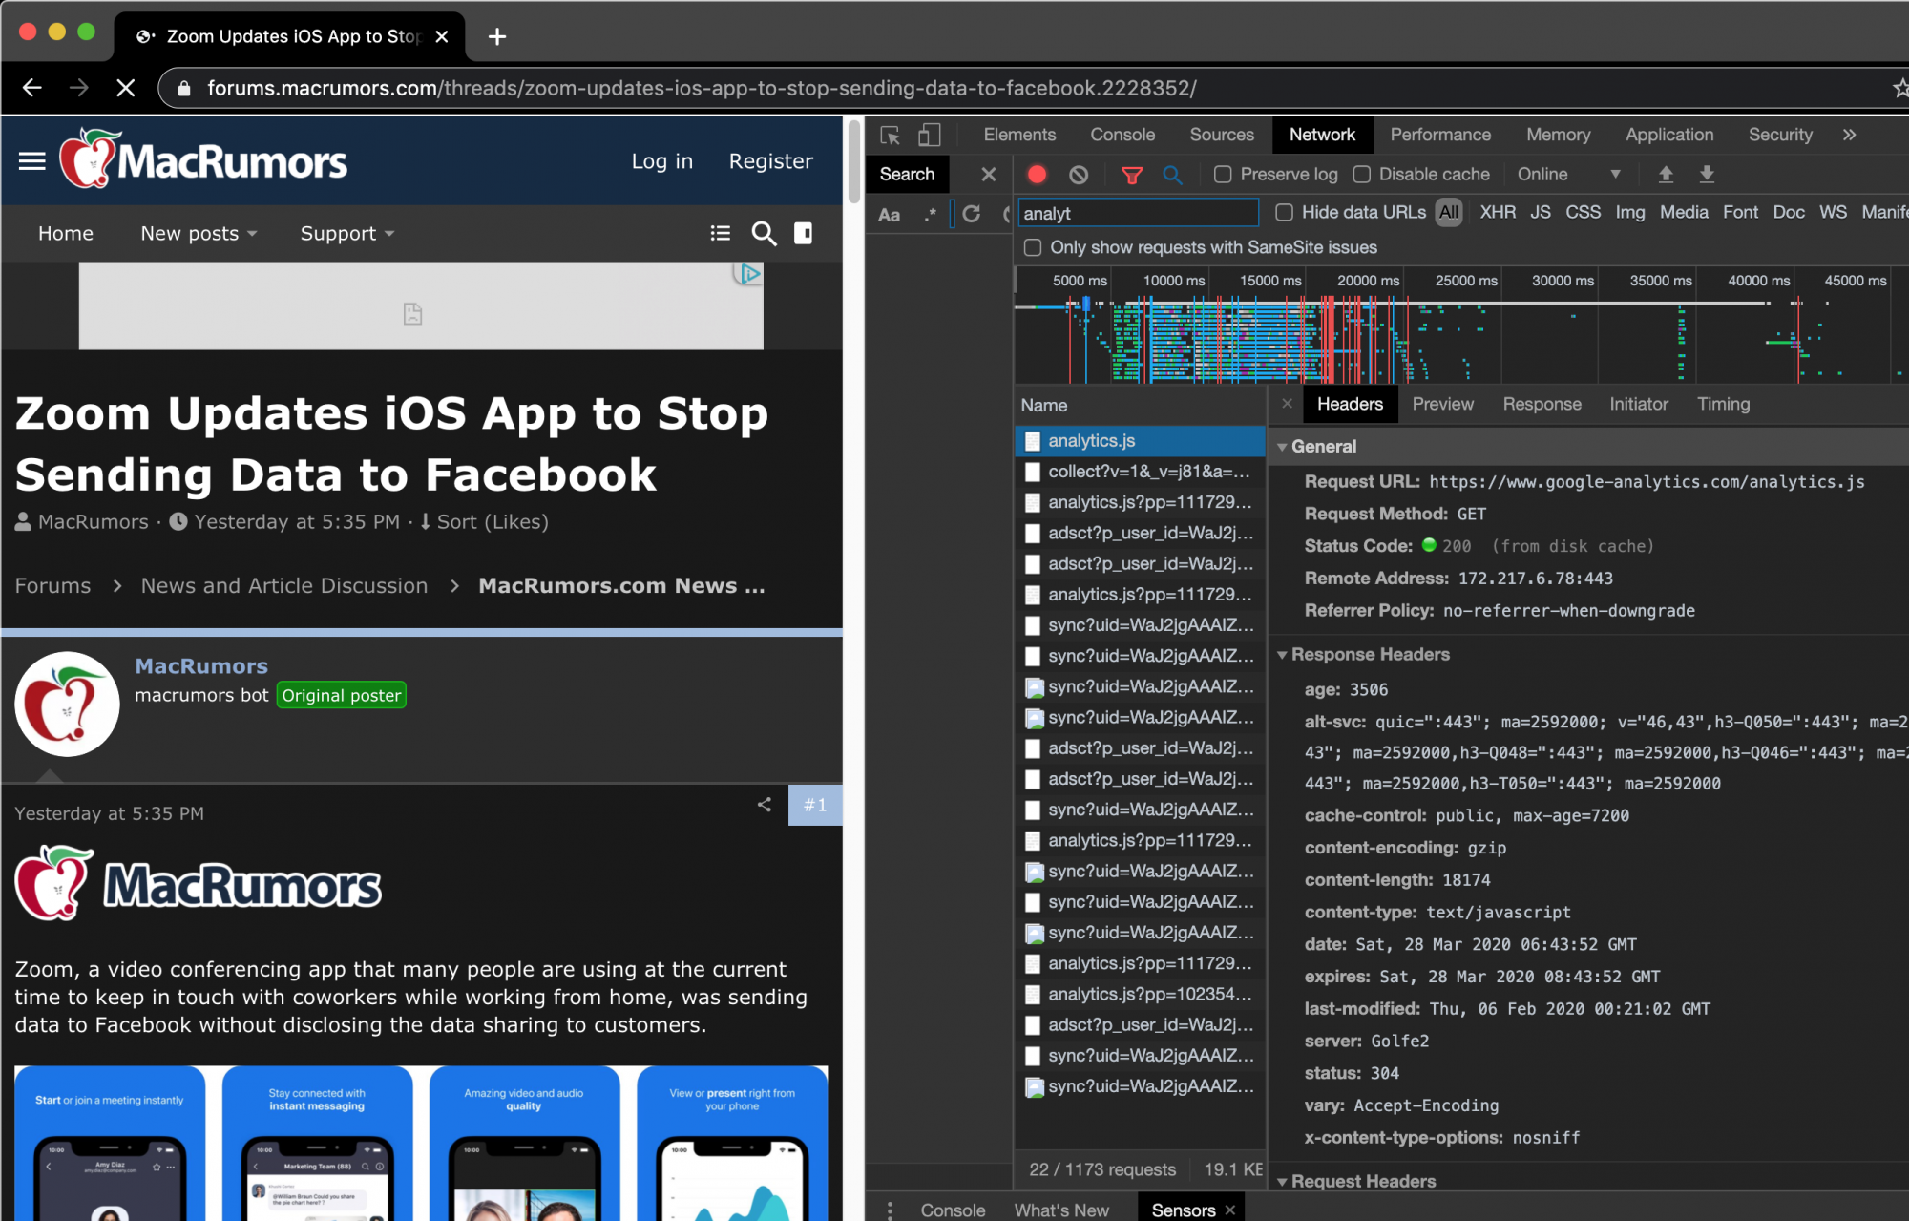Open the Timing tab of request

(1723, 404)
